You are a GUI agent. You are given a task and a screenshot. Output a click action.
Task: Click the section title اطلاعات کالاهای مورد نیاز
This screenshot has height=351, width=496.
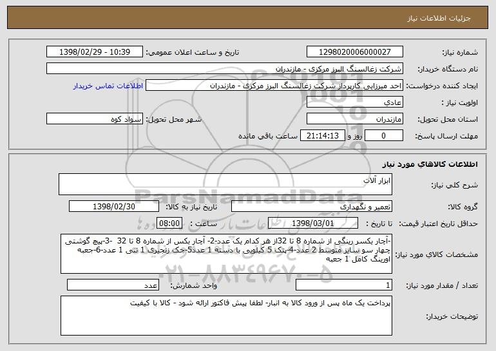coord(430,164)
